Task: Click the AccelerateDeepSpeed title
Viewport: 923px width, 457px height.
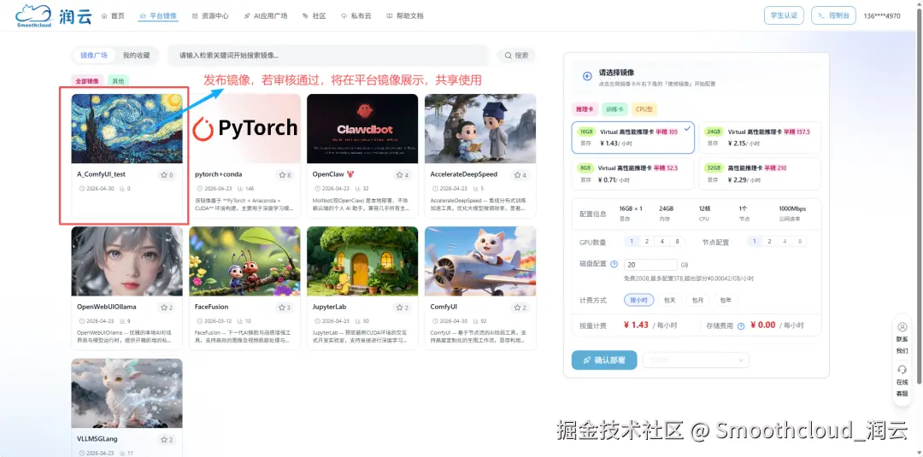Action: point(463,174)
